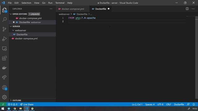The image size is (198, 111).
Task: Collapse the webserver folder
Action: click(x=13, y=30)
